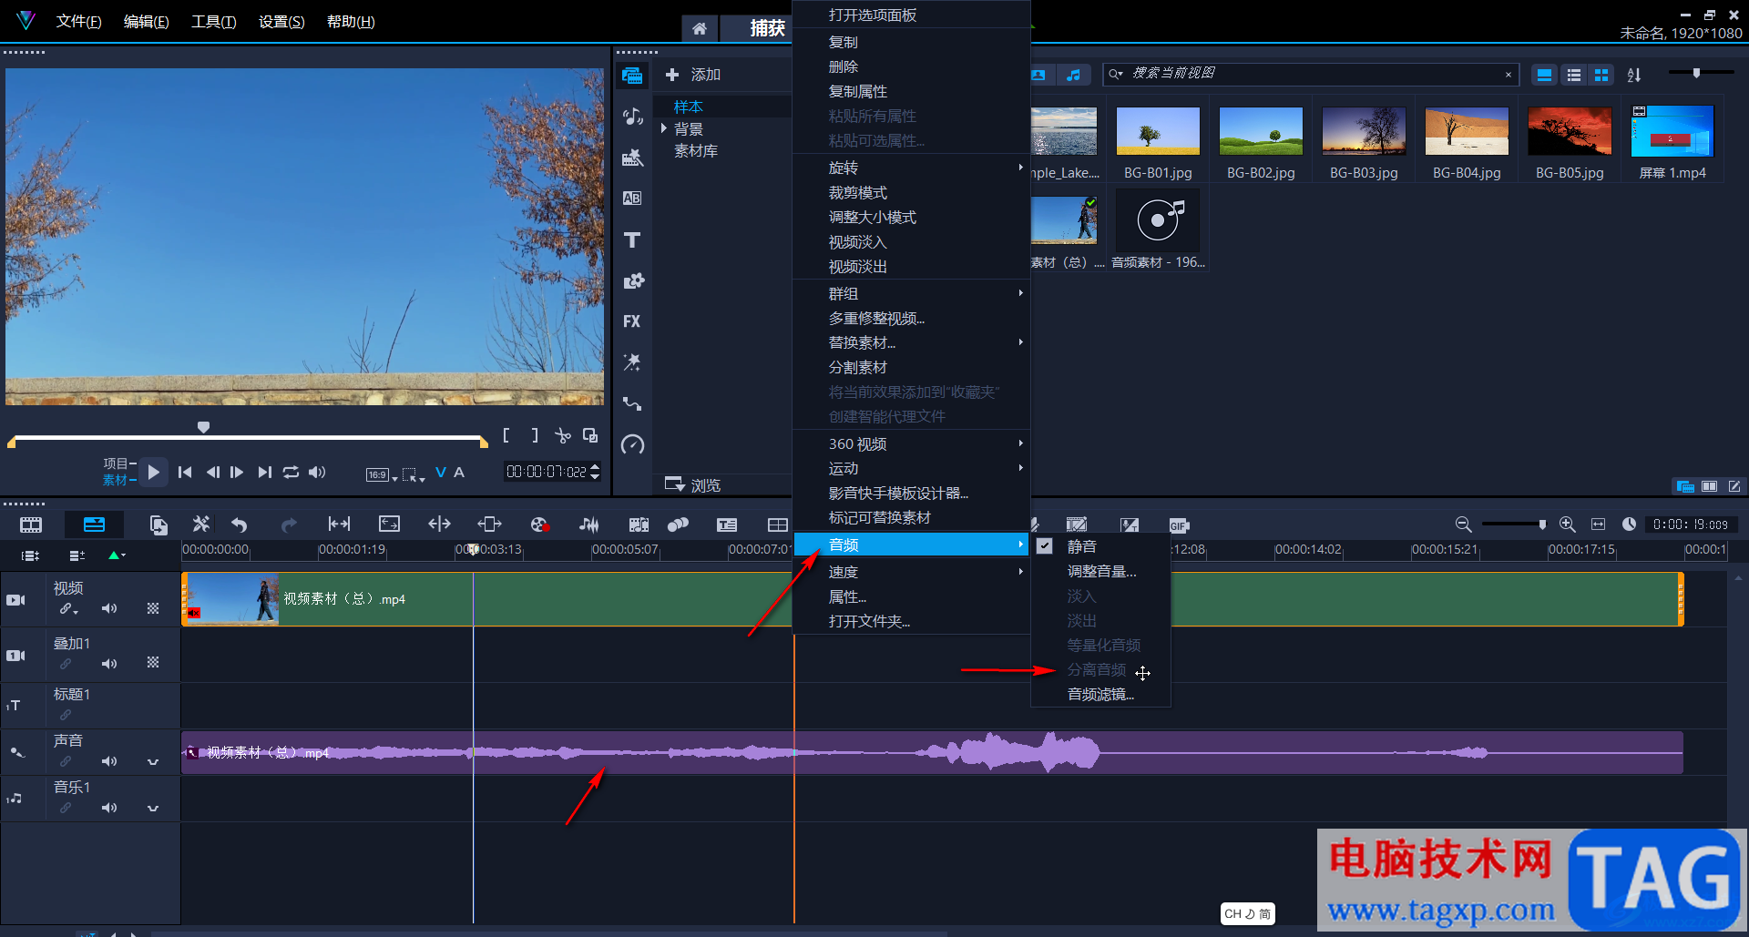Click the Redo arrow in timeline toolbar
This screenshot has height=937, width=1749.
point(289,525)
